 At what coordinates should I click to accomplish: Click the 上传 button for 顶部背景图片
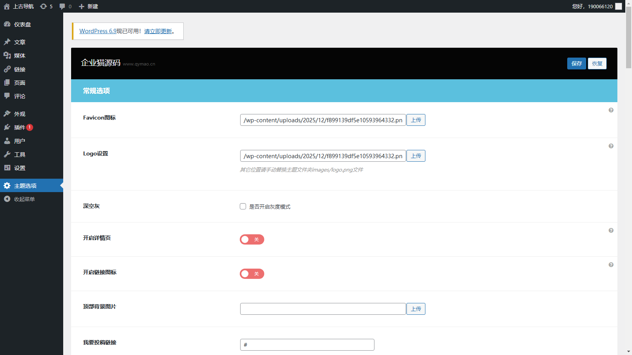(x=416, y=309)
